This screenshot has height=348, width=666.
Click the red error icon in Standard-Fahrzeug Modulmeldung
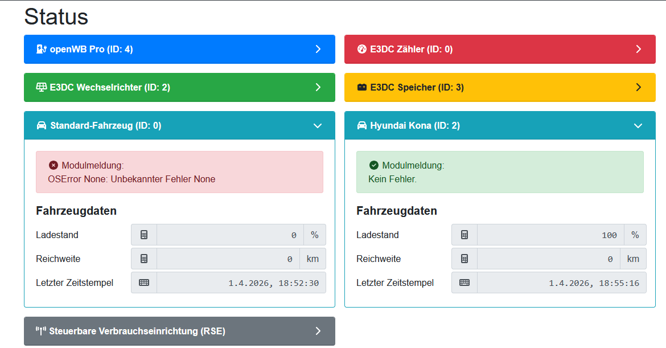pos(54,165)
